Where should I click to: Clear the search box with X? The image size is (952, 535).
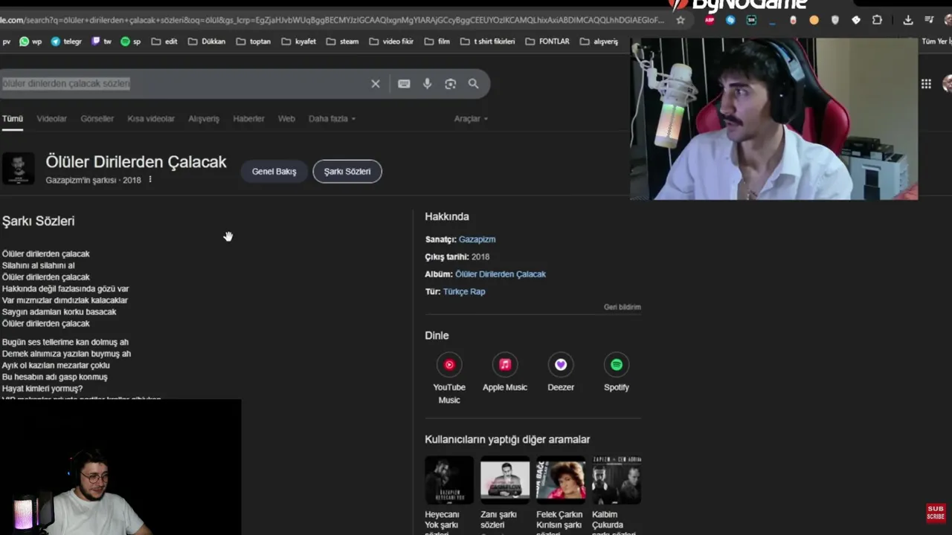[376, 84]
